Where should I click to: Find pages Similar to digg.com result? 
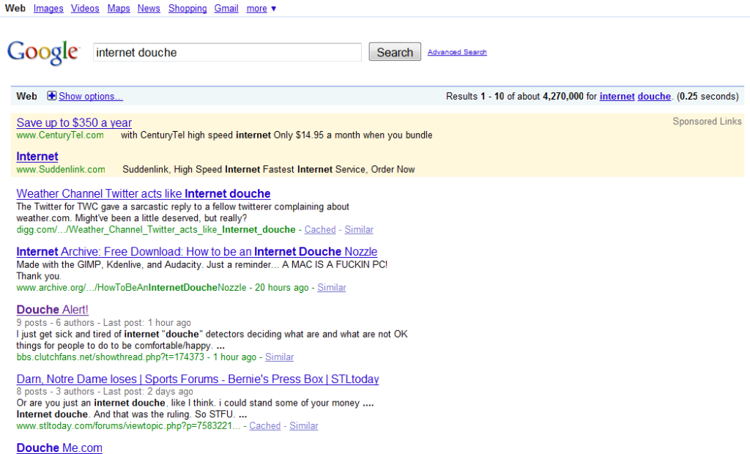click(x=359, y=230)
